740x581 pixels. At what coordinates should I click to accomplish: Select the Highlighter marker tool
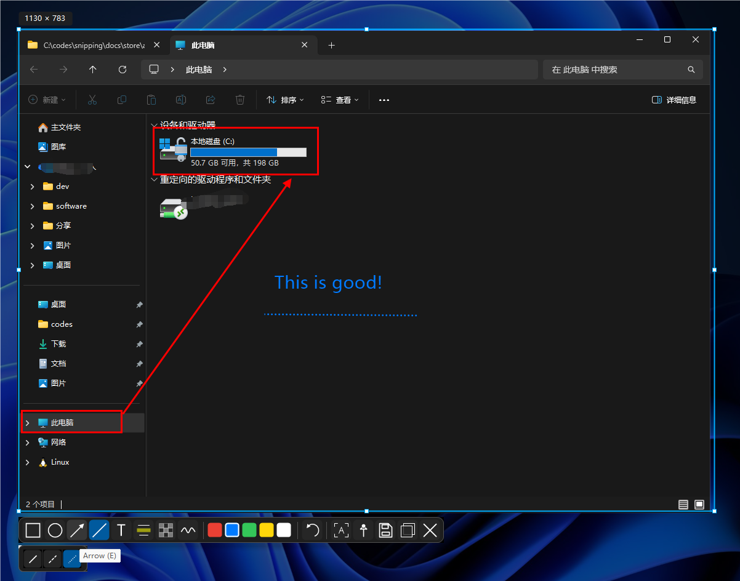pyautogui.click(x=143, y=530)
